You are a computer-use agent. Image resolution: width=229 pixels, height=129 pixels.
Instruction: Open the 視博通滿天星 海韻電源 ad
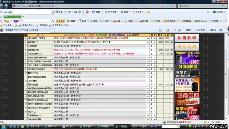[187, 85]
